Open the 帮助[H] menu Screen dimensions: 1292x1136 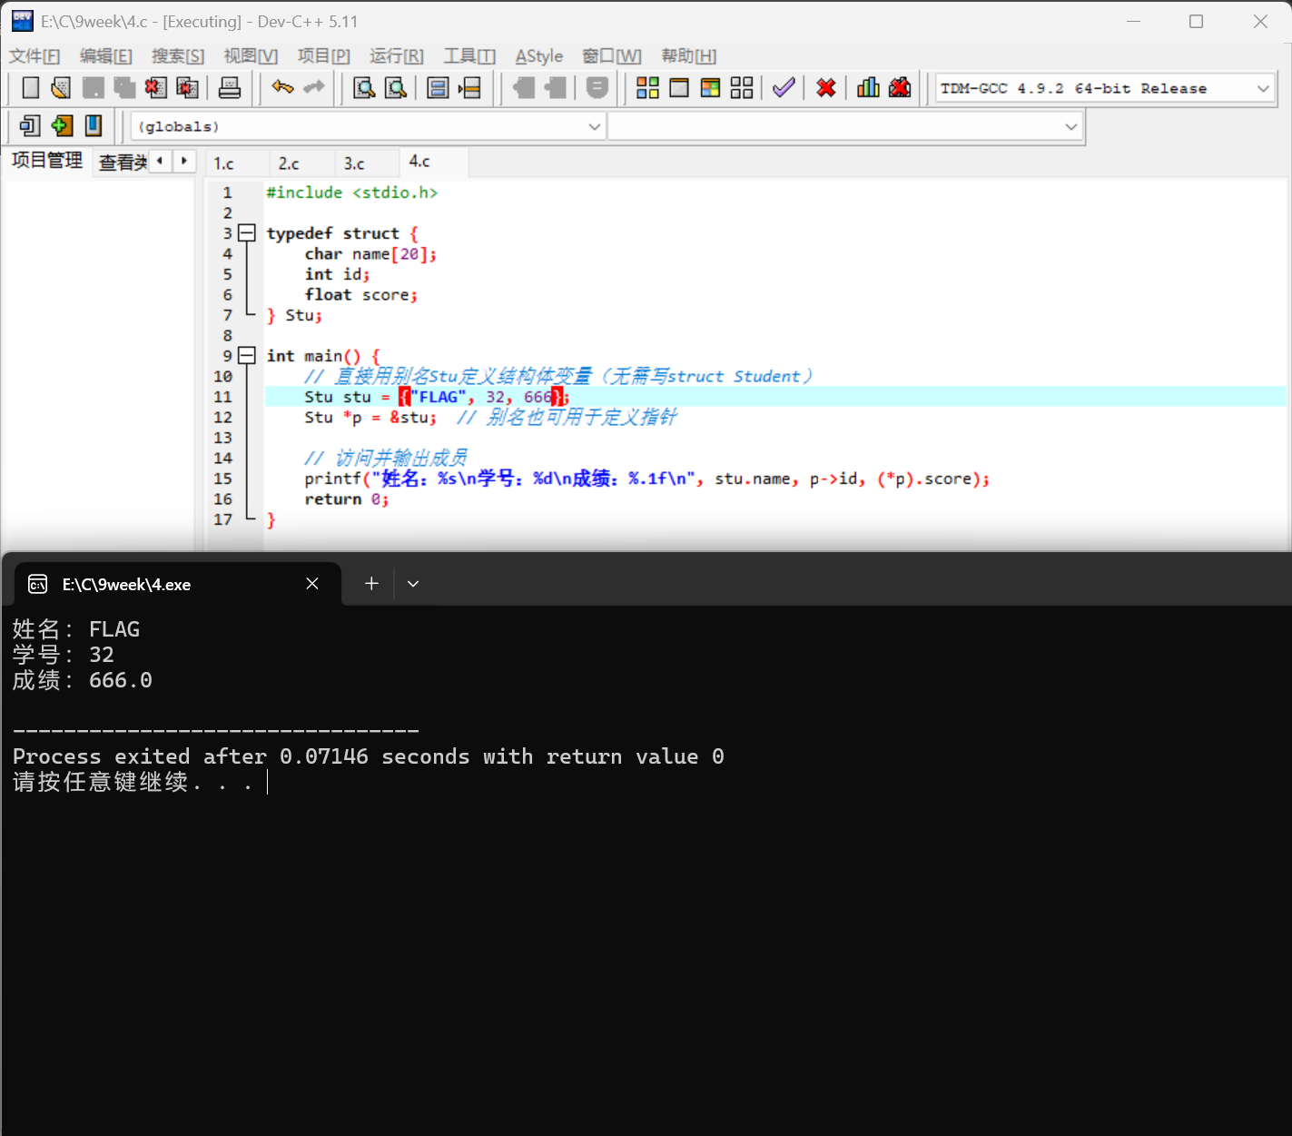click(689, 56)
